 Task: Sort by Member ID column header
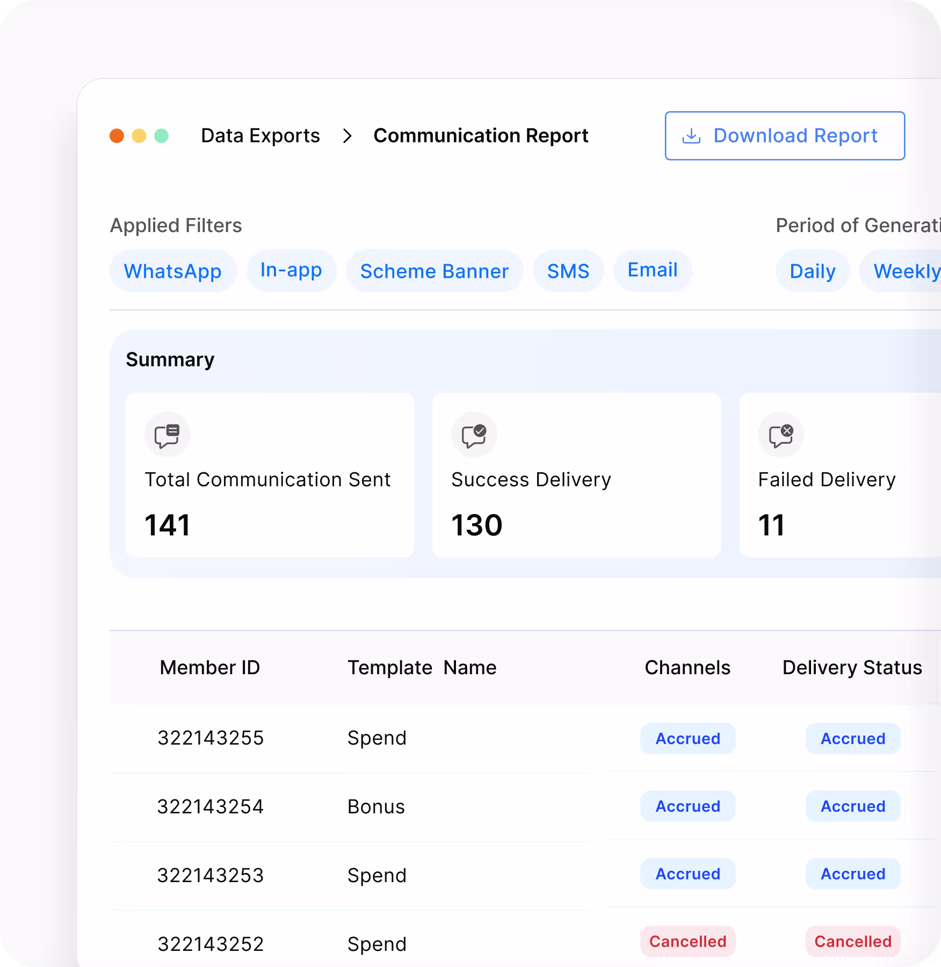[210, 668]
